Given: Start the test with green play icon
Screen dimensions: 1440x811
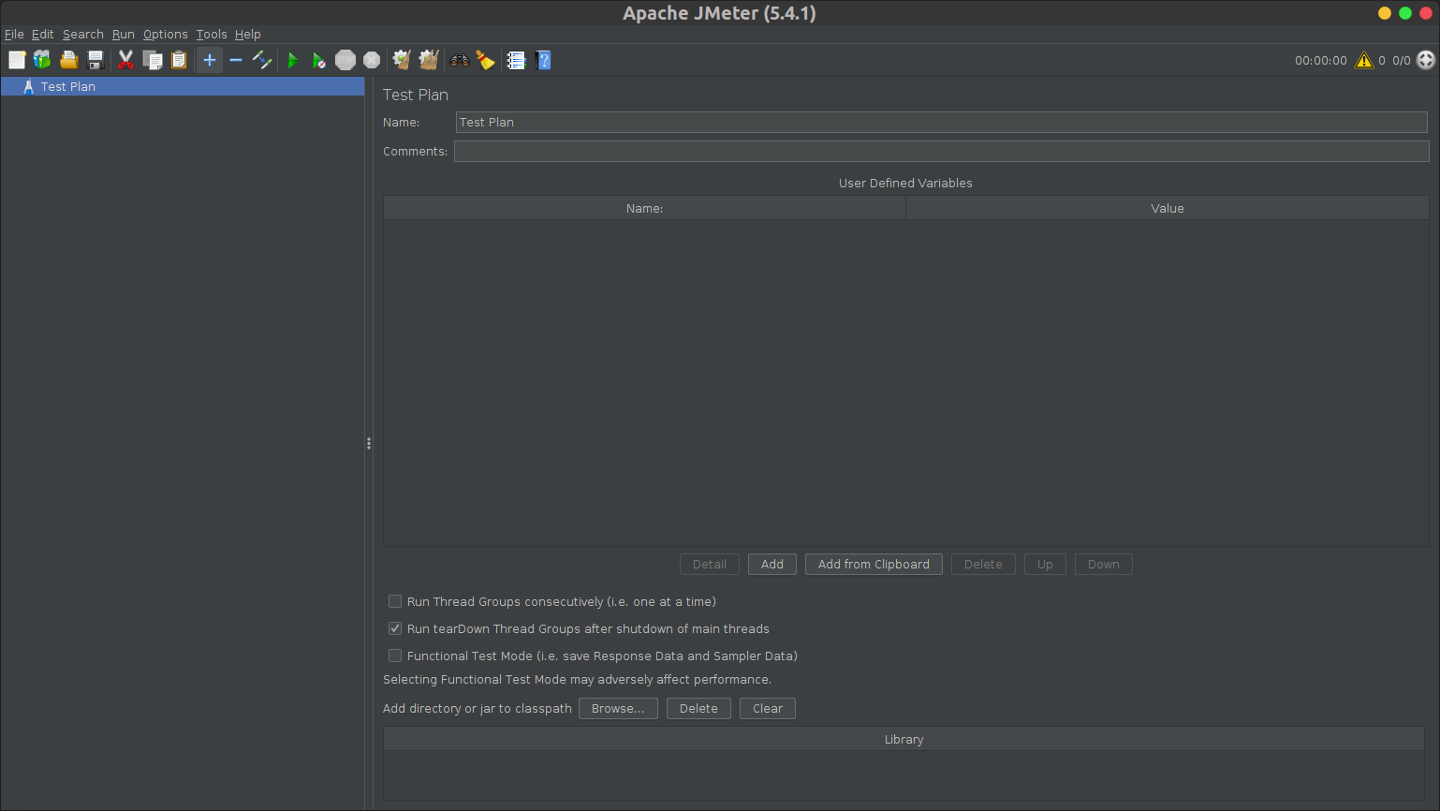Looking at the screenshot, I should point(293,60).
